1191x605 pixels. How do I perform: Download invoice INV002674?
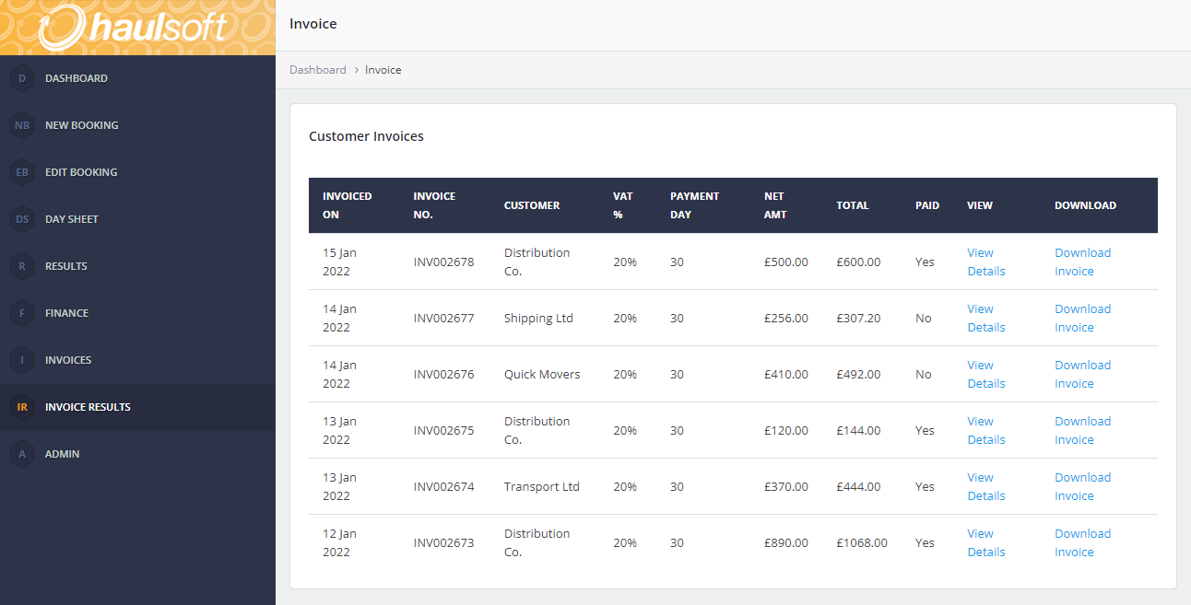[x=1083, y=486]
